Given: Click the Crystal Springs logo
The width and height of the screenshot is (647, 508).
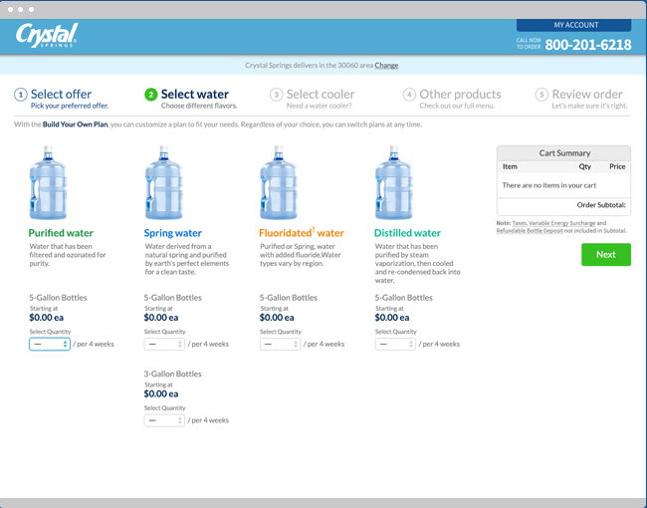Looking at the screenshot, I should coord(47,35).
